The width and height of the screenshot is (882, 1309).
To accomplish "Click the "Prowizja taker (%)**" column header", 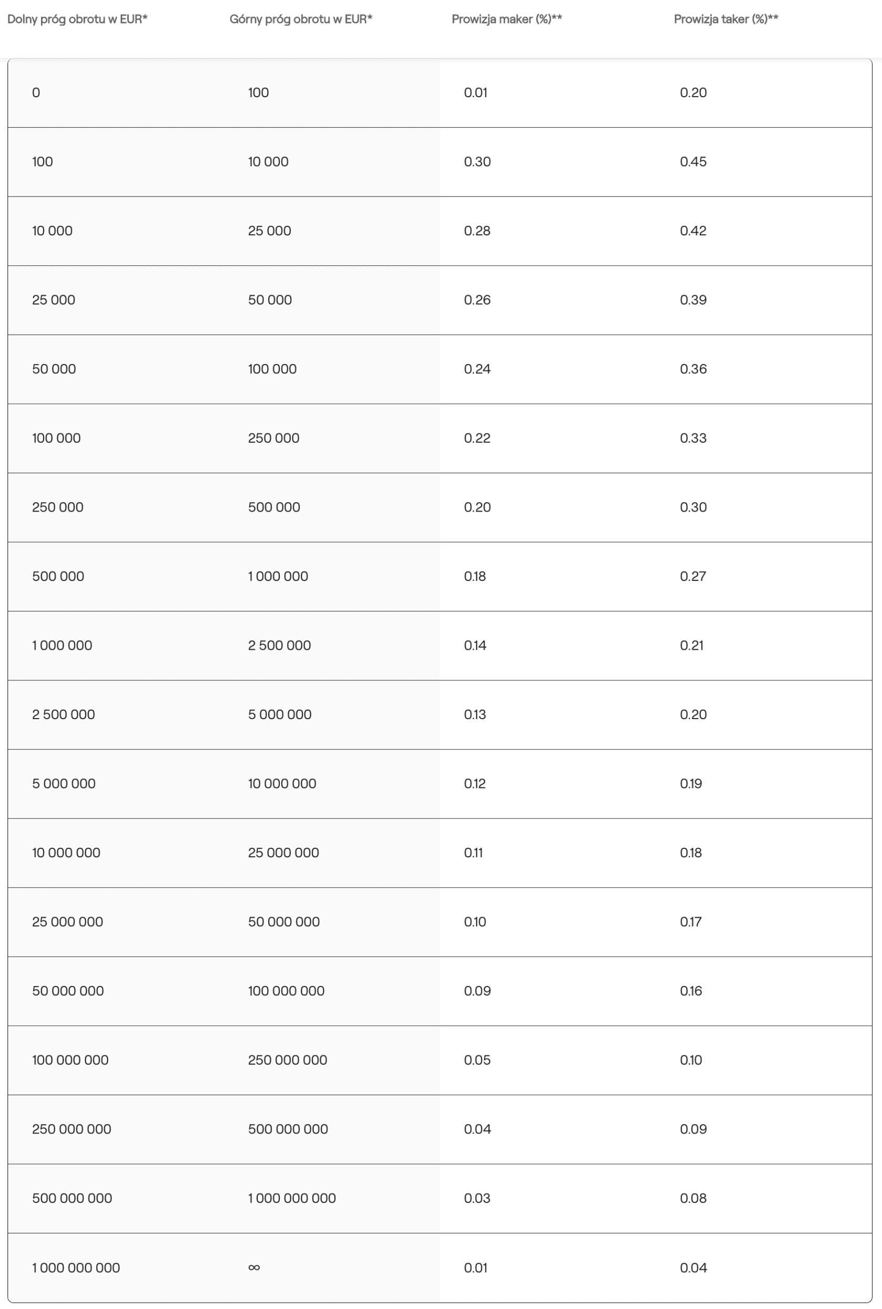I will 726,19.
